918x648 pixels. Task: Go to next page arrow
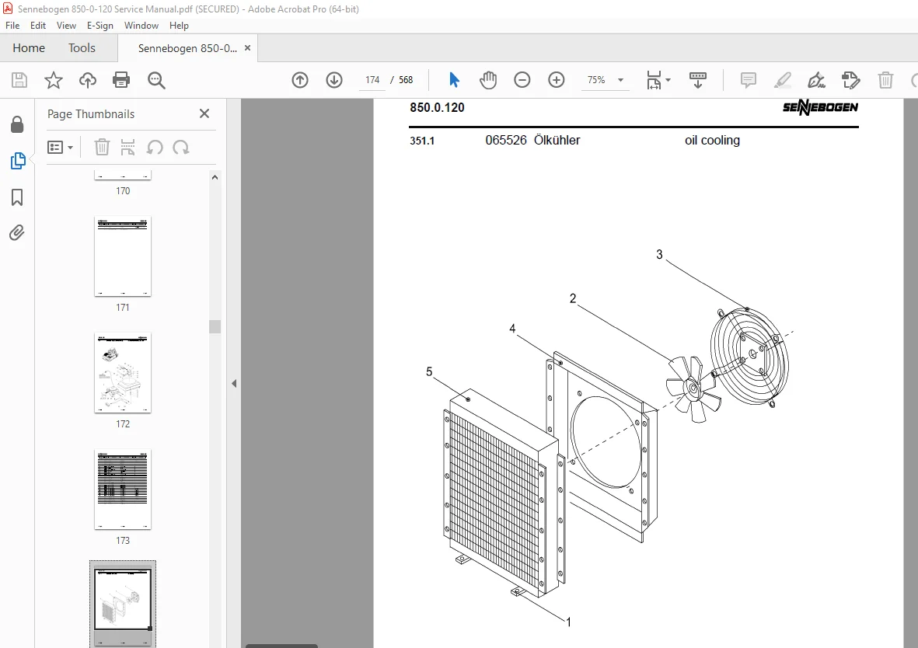(334, 80)
